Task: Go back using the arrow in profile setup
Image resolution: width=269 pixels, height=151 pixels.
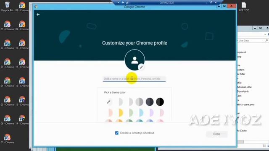Action: coord(38,15)
